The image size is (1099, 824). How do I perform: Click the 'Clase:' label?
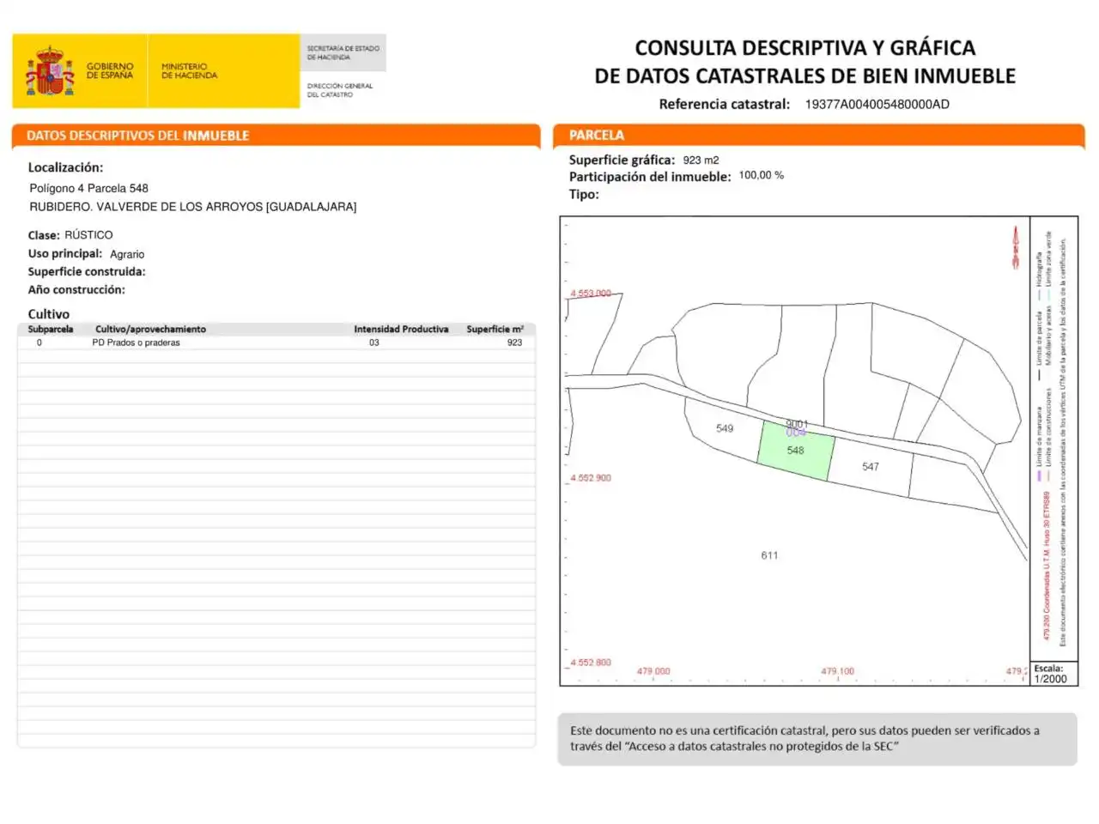click(44, 235)
